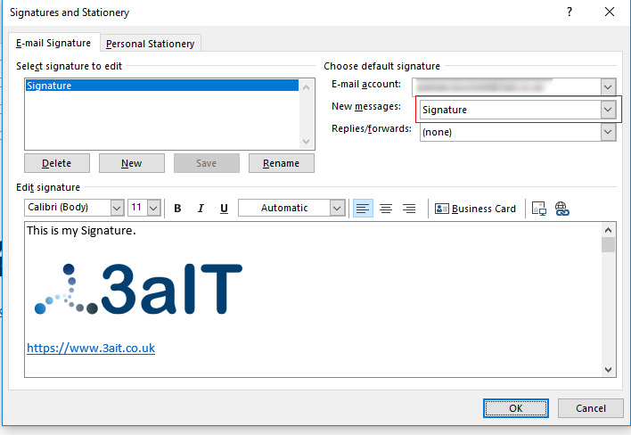Delete the selected signature
The image size is (631, 435).
pyautogui.click(x=57, y=163)
